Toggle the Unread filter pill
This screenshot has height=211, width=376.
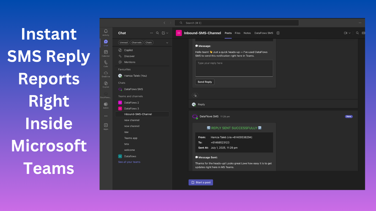[x=124, y=43]
